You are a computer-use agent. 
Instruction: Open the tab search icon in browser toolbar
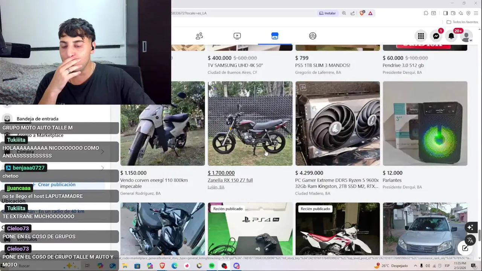(x=433, y=13)
